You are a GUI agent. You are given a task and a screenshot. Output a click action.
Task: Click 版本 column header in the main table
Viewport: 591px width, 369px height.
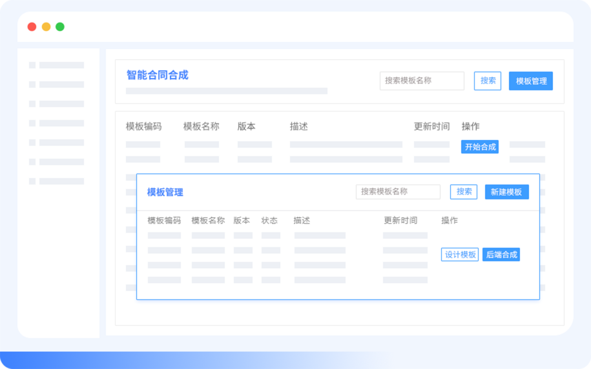(x=246, y=126)
